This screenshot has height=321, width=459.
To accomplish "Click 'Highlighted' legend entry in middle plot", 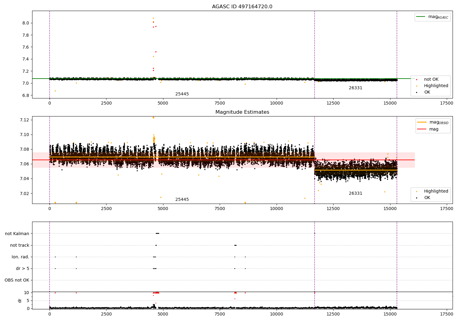I will point(436,191).
